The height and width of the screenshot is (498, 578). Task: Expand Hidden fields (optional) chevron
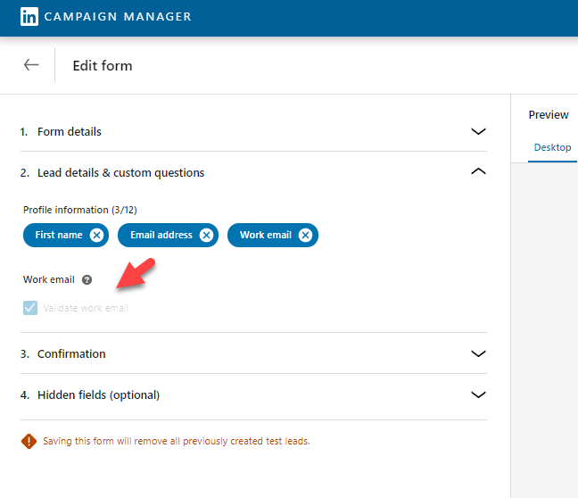(478, 394)
